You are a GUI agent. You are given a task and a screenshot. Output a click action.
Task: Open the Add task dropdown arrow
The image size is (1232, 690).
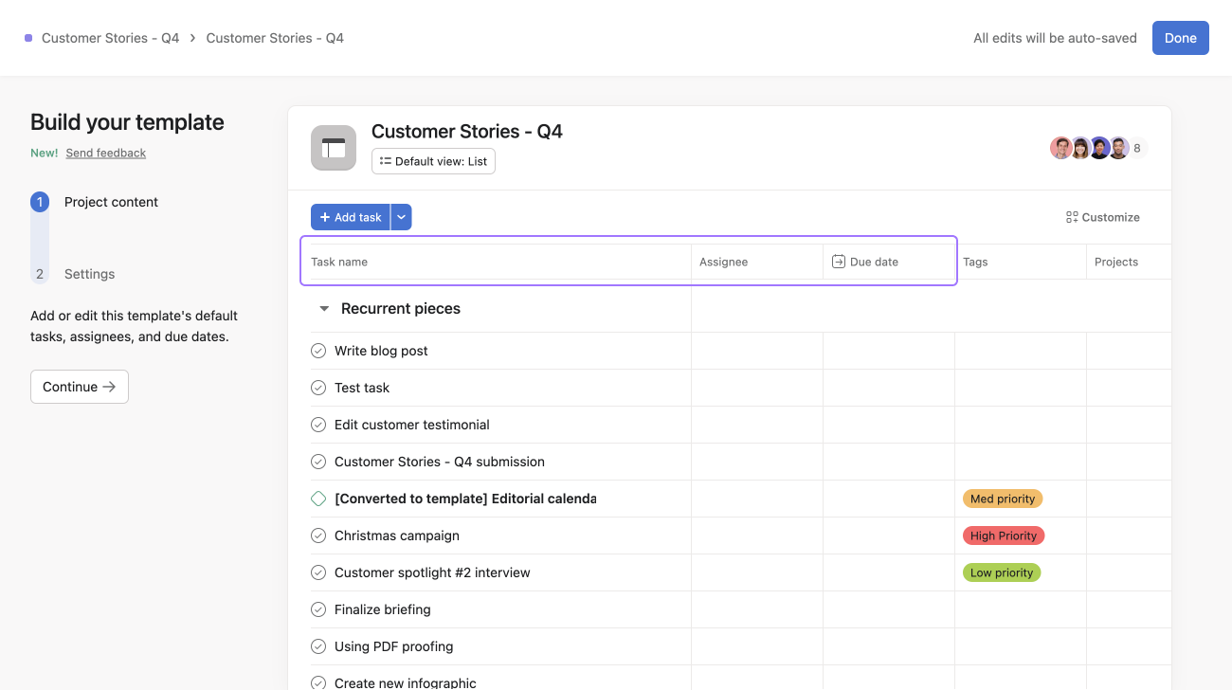pos(401,217)
